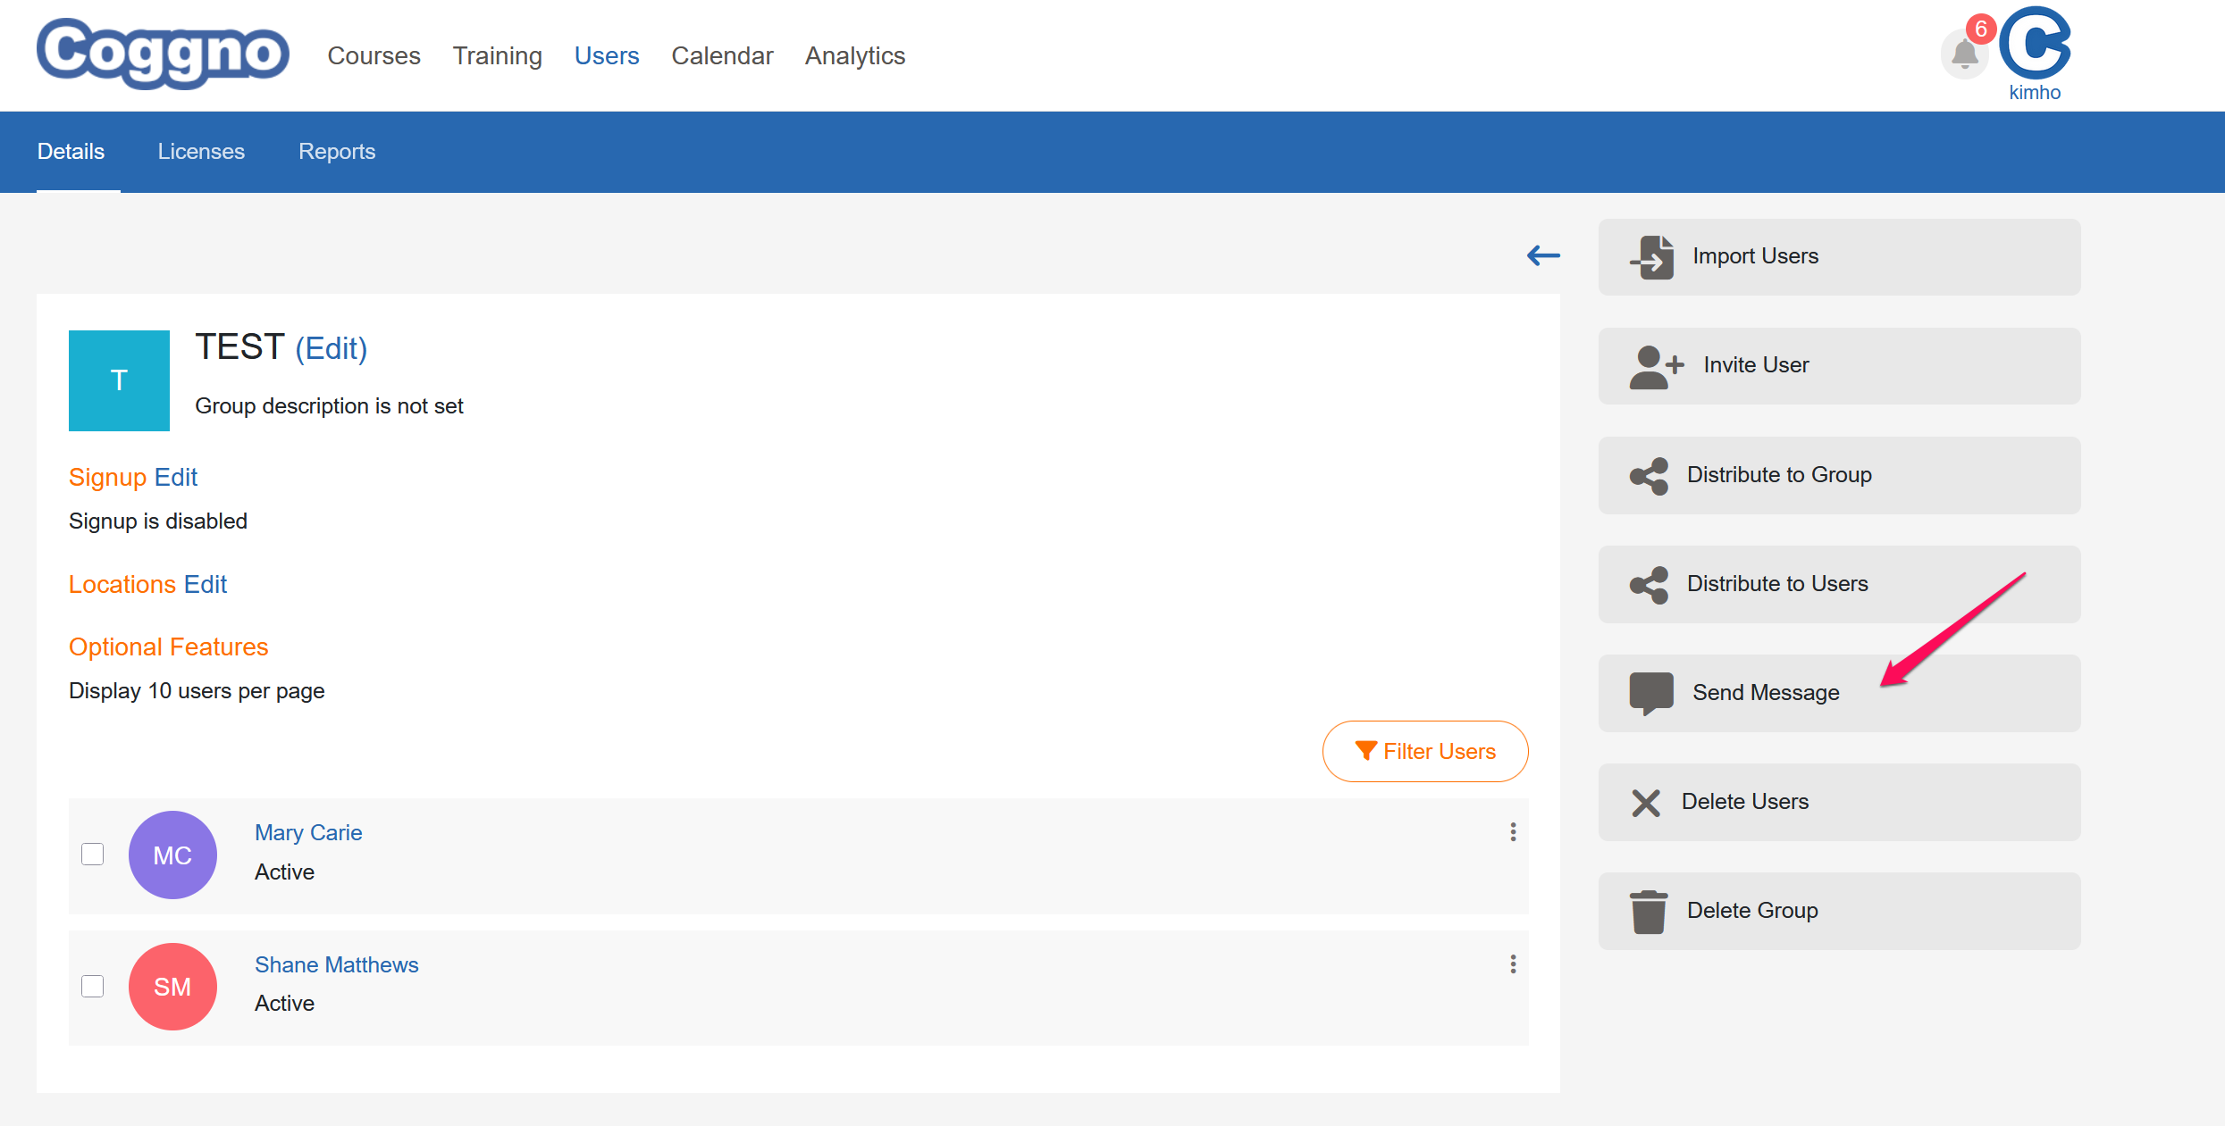The width and height of the screenshot is (2225, 1126).
Task: Click the (Edit) link next to TEST
Action: point(332,348)
